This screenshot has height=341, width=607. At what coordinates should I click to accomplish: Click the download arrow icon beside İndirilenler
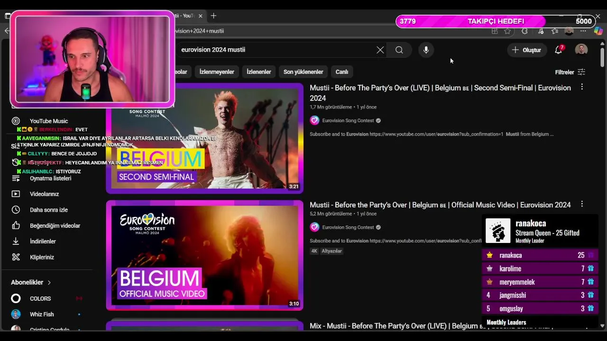[16, 242]
